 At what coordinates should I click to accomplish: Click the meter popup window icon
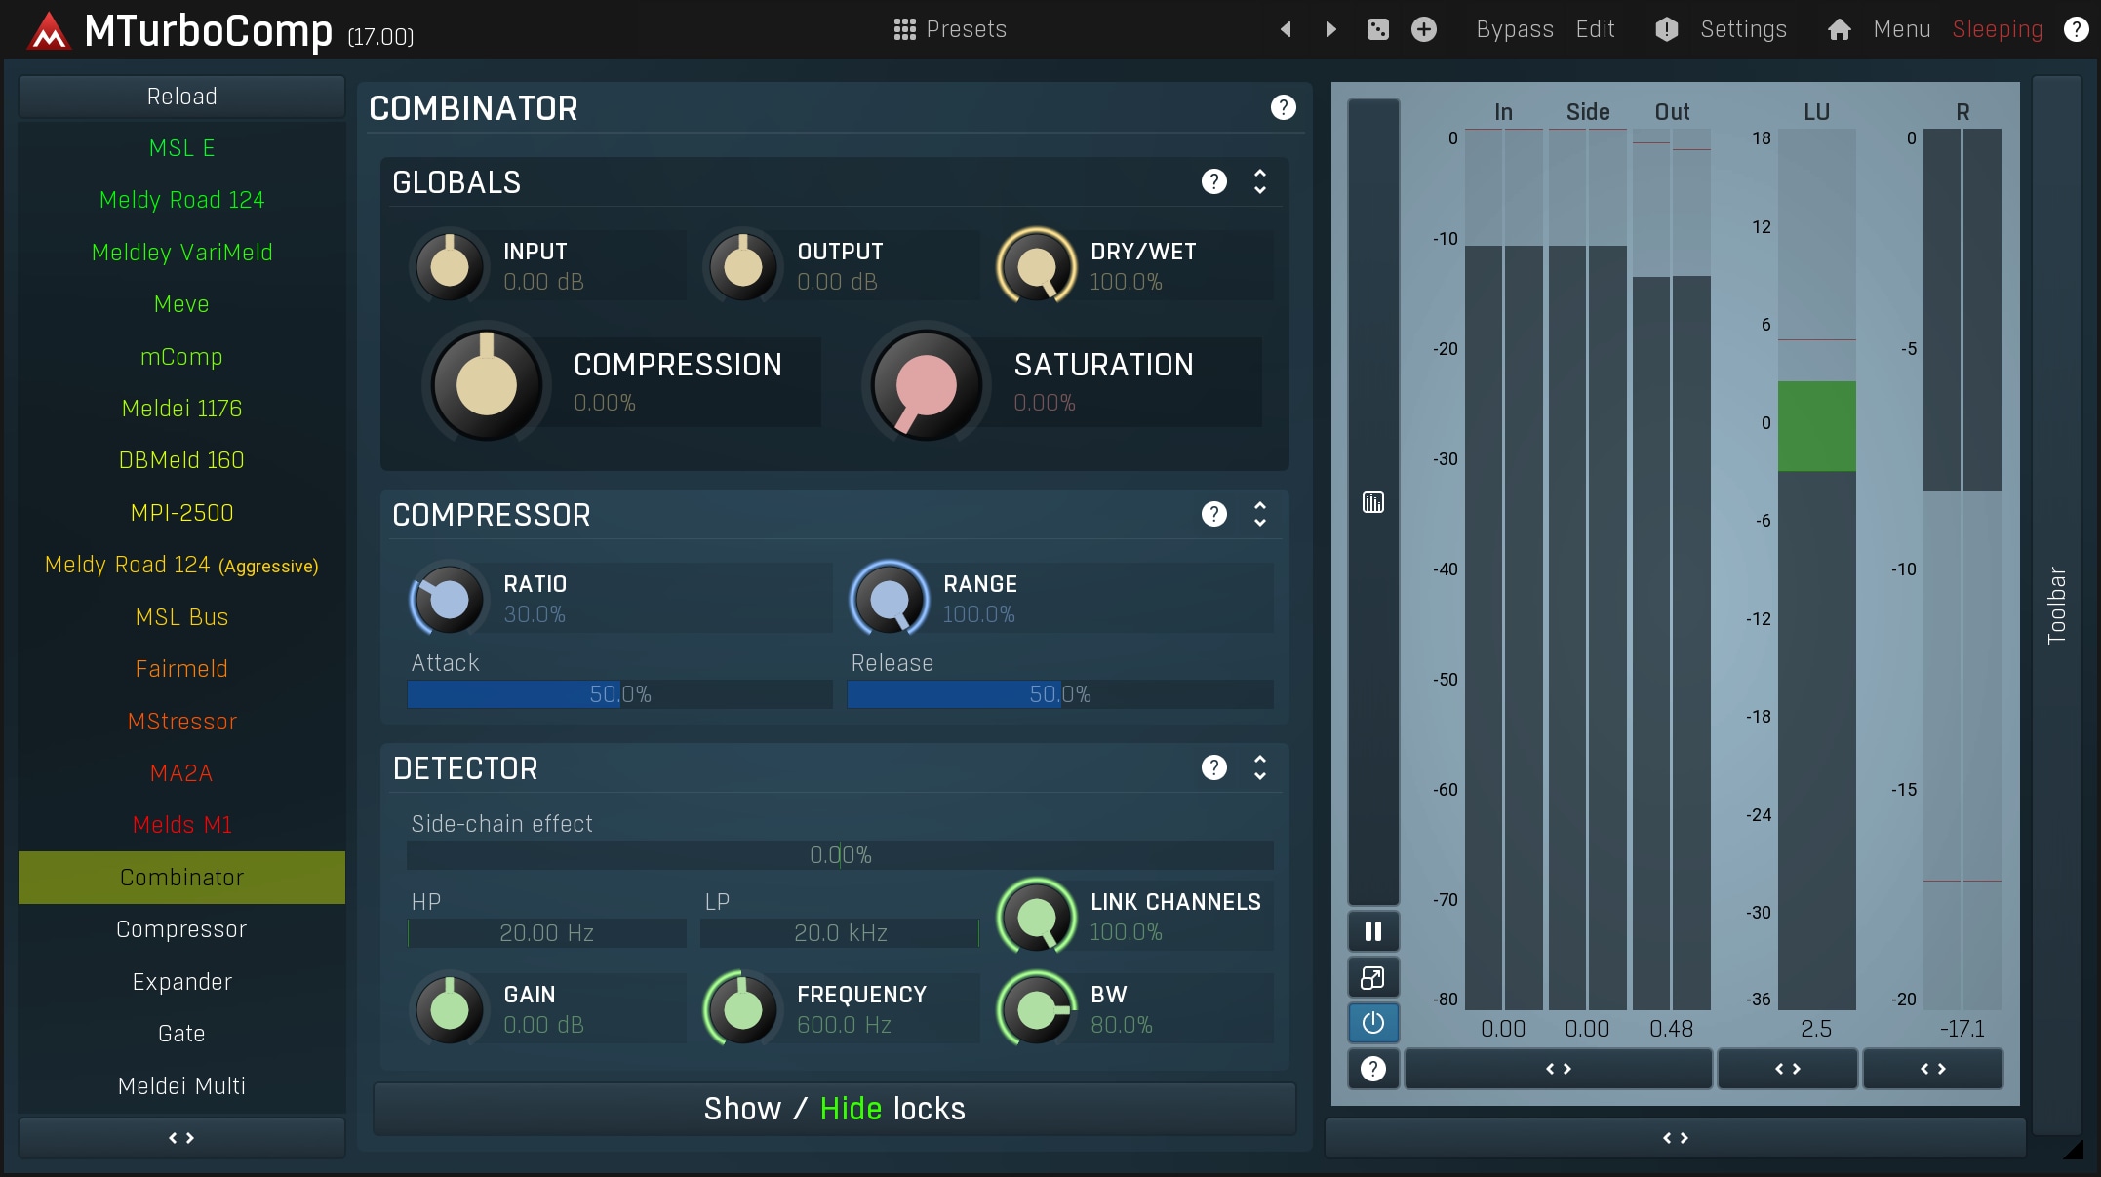click(1372, 977)
